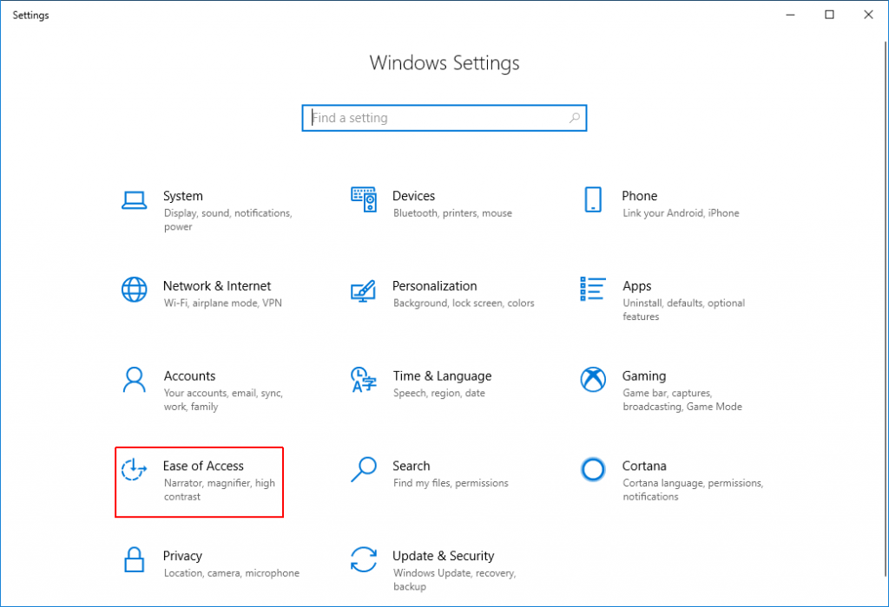
Task: Select the Accounts person icon
Action: coord(134,377)
